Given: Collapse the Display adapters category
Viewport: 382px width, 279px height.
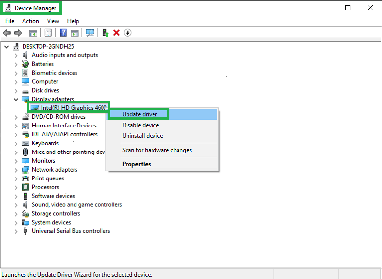Looking at the screenshot, I should pyautogui.click(x=16, y=99).
